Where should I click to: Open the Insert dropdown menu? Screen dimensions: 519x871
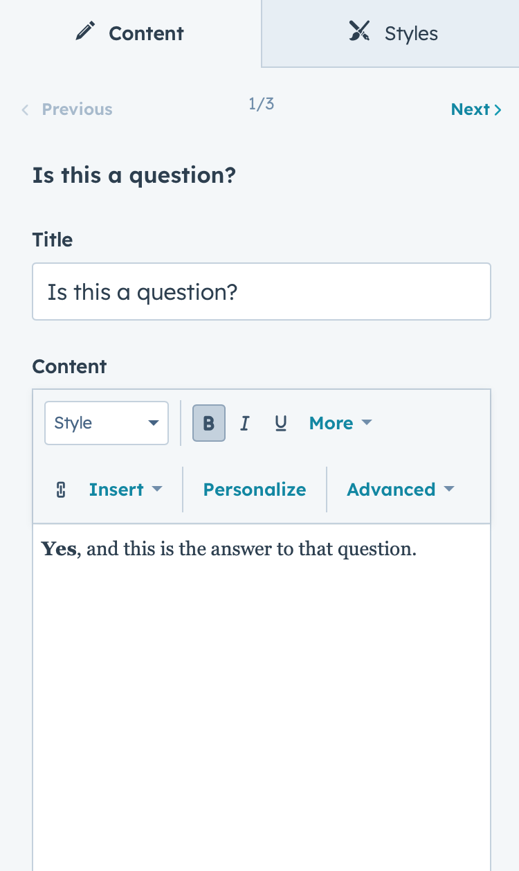tap(125, 490)
